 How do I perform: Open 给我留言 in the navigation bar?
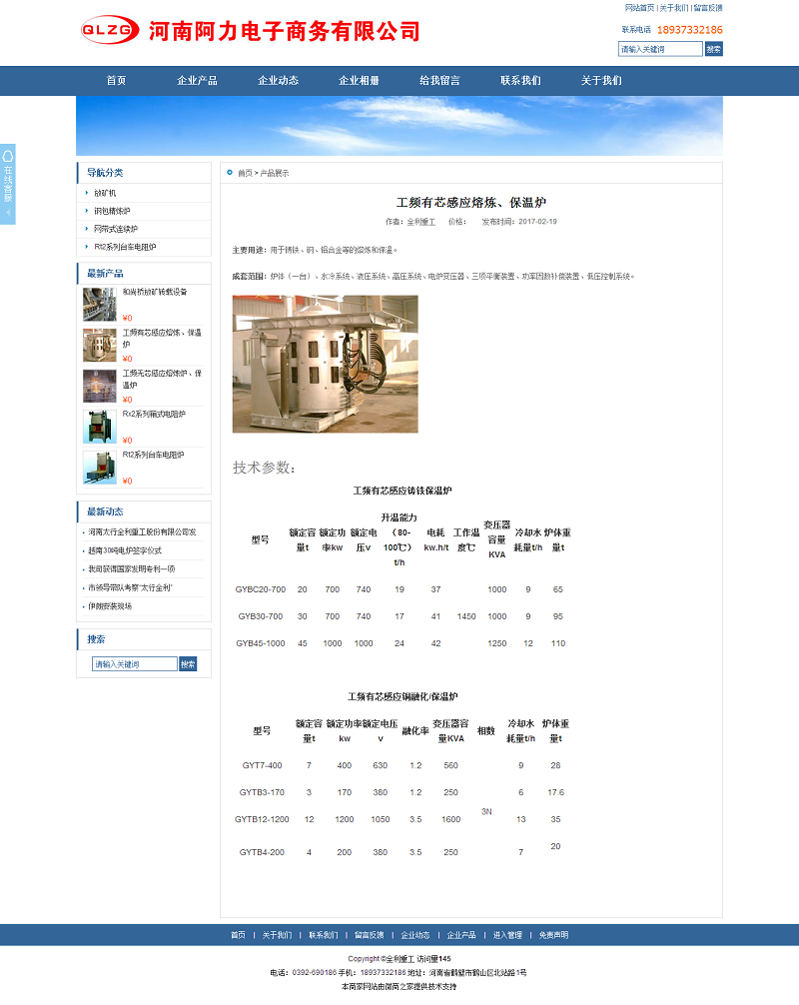coord(439,81)
